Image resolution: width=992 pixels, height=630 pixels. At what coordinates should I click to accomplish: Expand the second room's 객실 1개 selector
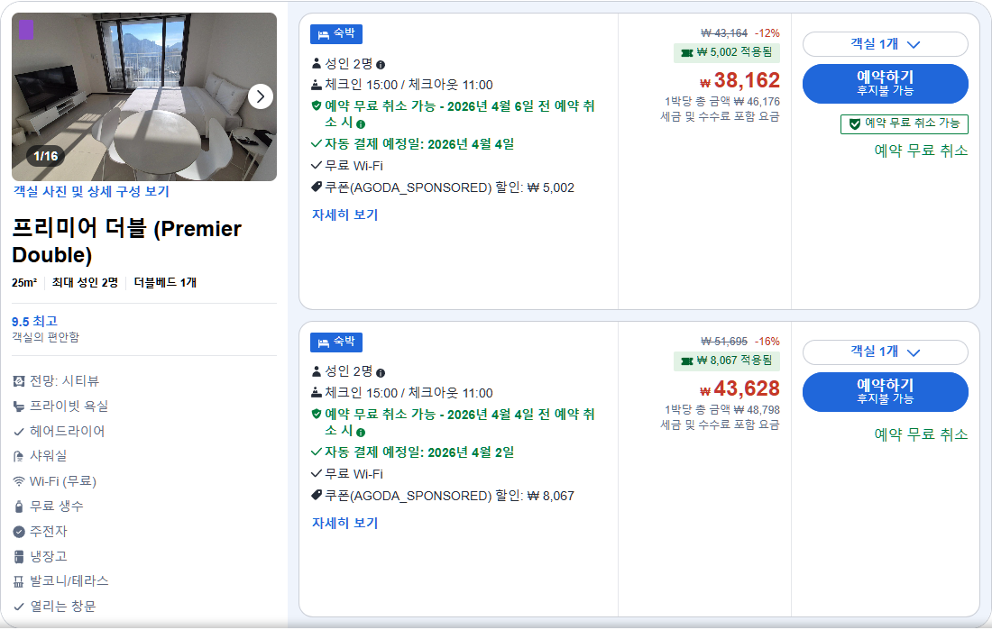tap(886, 352)
